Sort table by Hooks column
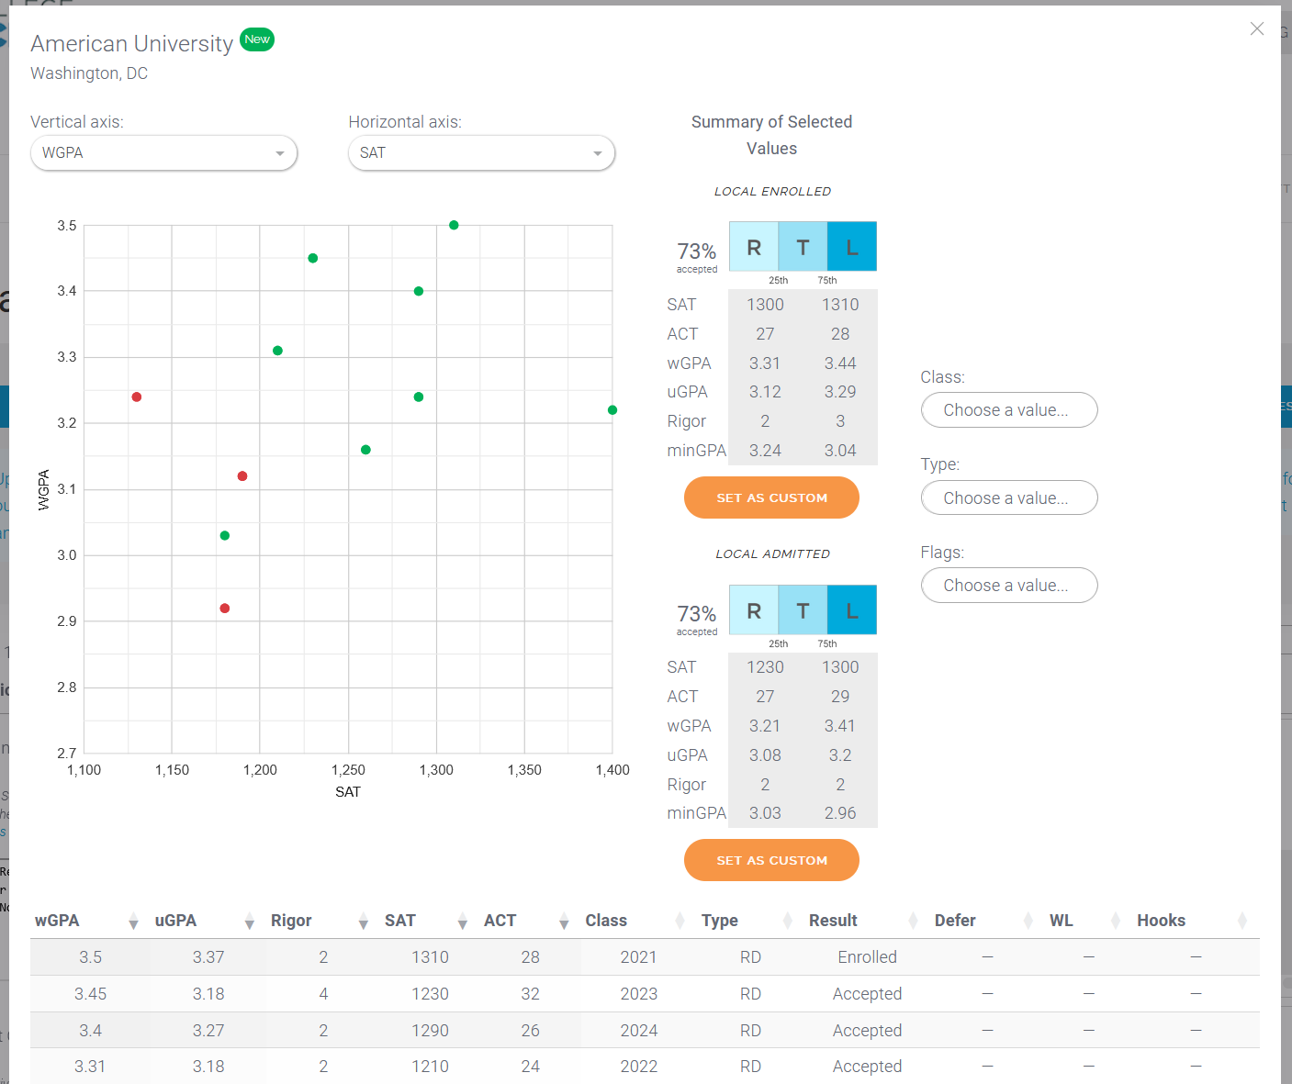 pos(1242,921)
